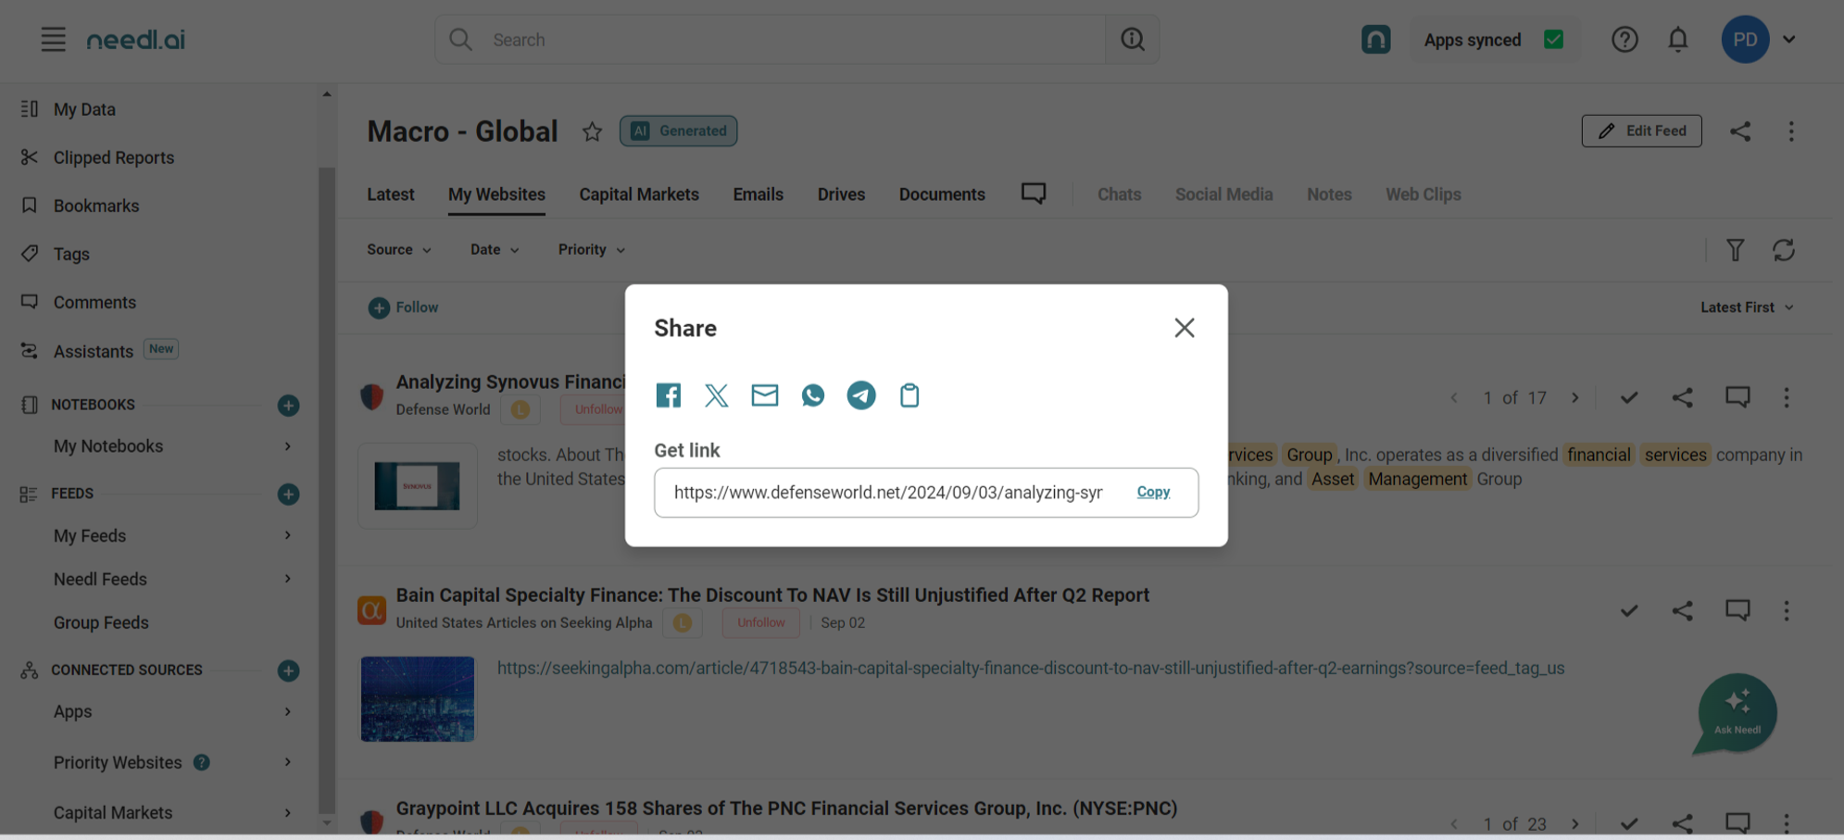1844x840 pixels.
Task: Expand profile dropdown arrow
Action: coord(1789,40)
